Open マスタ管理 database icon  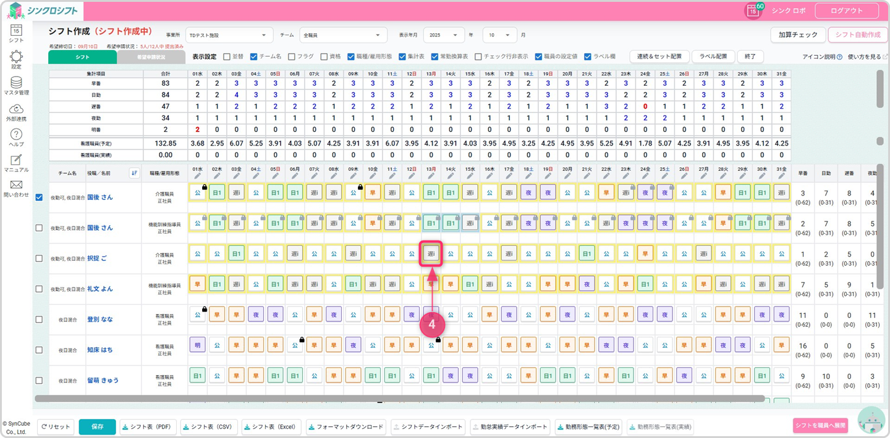point(16,83)
